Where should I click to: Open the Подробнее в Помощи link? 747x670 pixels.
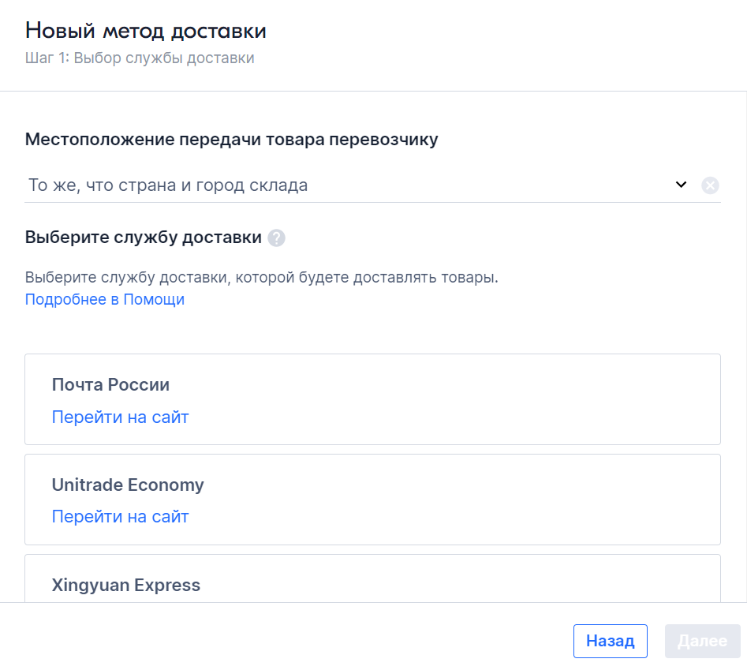105,299
